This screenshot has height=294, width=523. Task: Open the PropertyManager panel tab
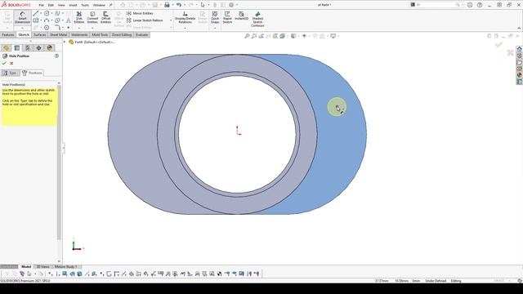[x=17, y=48]
